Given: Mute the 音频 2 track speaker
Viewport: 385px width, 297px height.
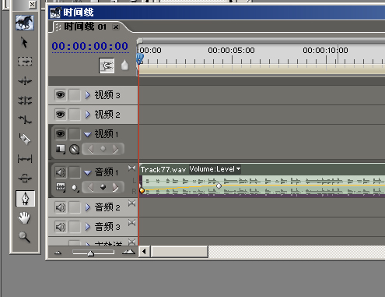Looking at the screenshot, I should pos(61,207).
